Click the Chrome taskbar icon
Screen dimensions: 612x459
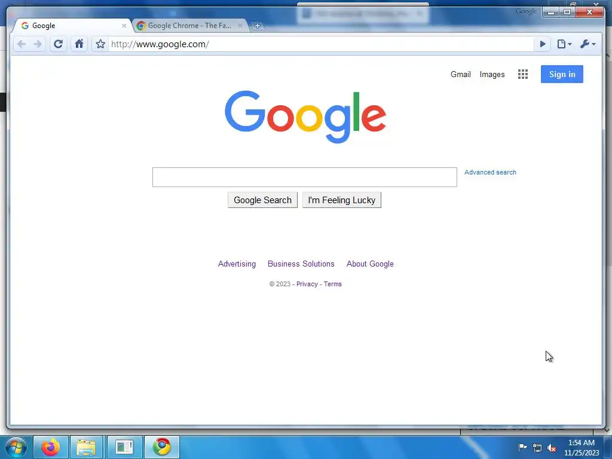[162, 447]
